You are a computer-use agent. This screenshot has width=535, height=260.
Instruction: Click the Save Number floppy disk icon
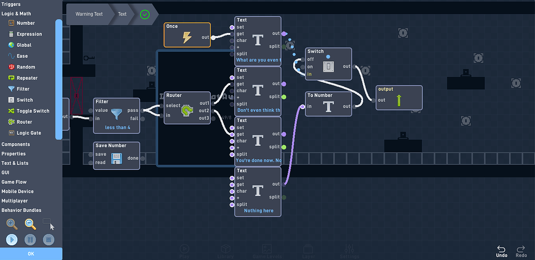(117, 159)
